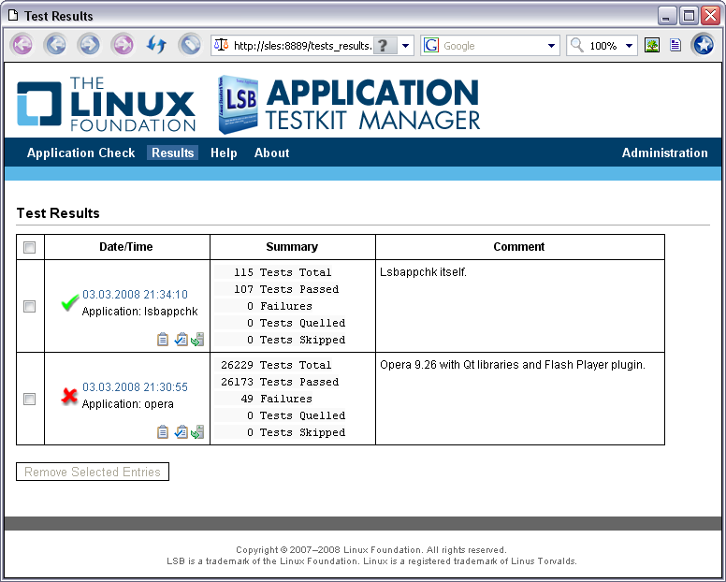726x582 pixels.
Task: Click the Opera 9.26 comment text
Action: coord(513,365)
